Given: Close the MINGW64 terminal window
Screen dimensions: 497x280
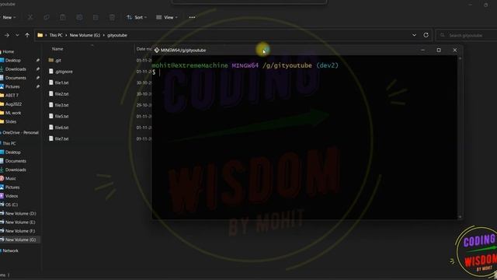Looking at the screenshot, I should (x=455, y=50).
